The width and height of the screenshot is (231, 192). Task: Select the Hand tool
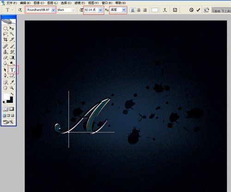[x=5, y=88]
